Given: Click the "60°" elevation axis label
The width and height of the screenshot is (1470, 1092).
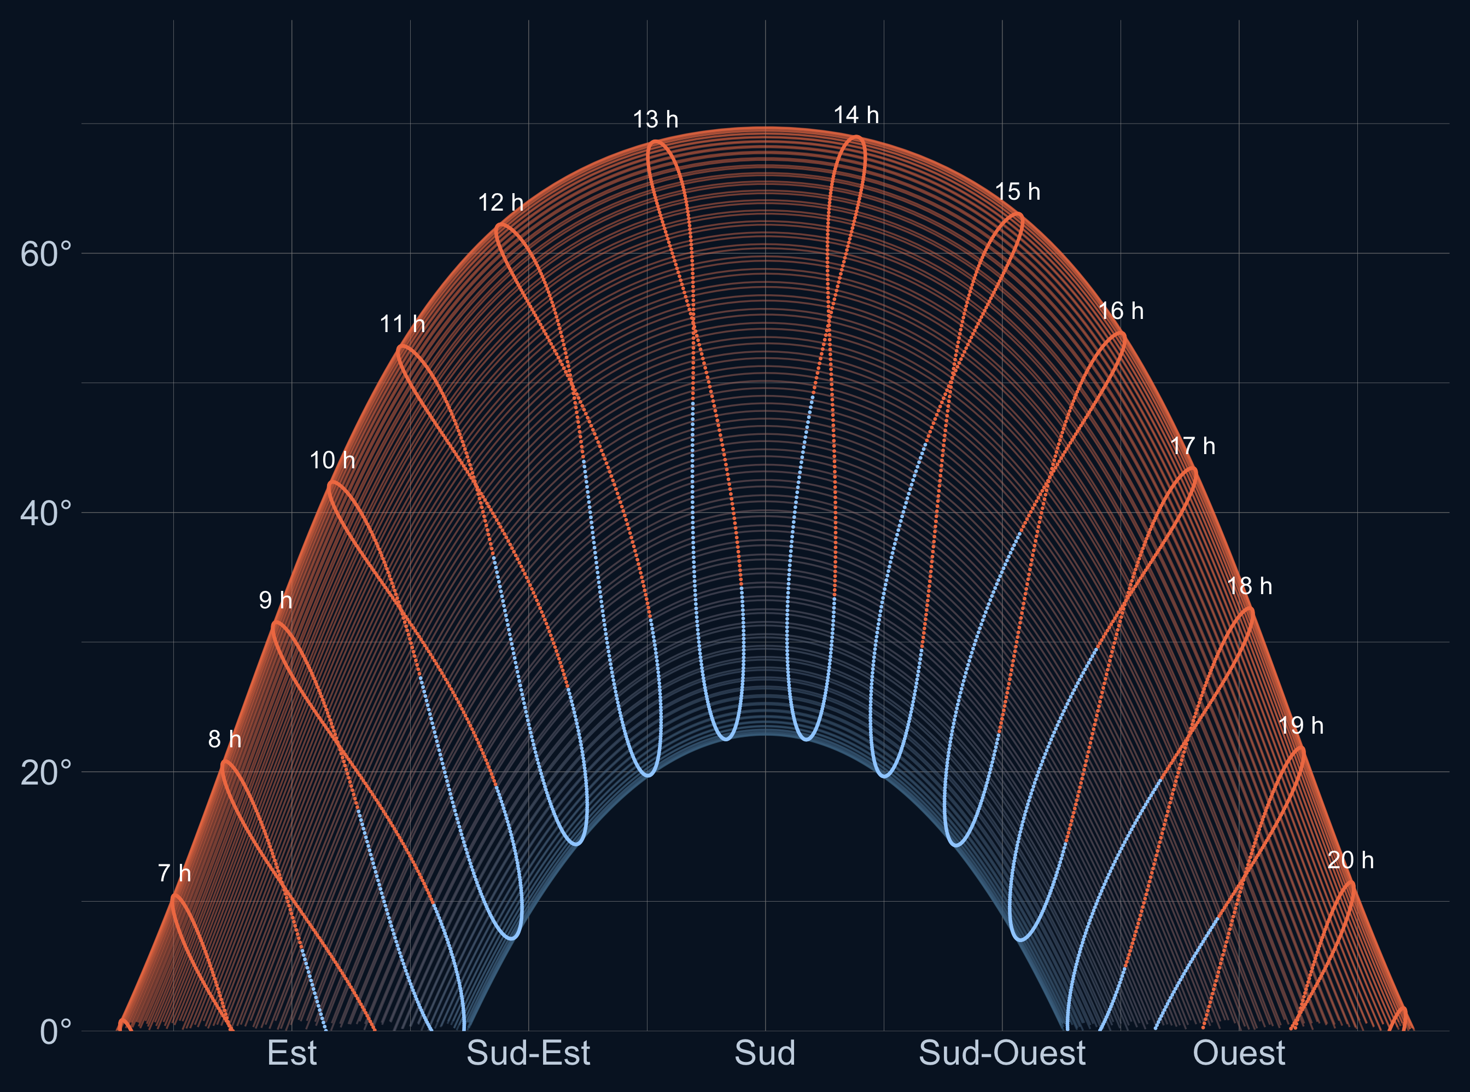Looking at the screenshot, I should click(45, 254).
